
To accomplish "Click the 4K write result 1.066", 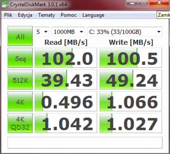I will point(131,102).
